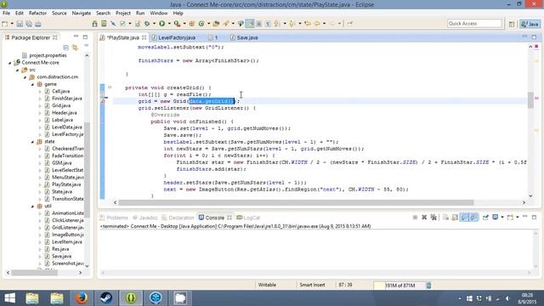The width and height of the screenshot is (544, 306).
Task: Switch to the LogCat view tab
Action: pos(248,218)
